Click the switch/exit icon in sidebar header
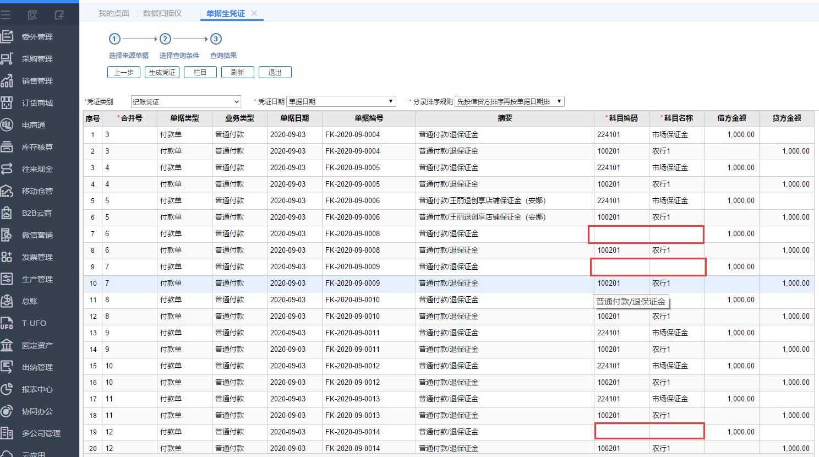Screen dimensions: 819x457 [x=59, y=15]
